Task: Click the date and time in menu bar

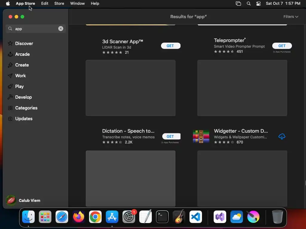Action: tap(283, 4)
